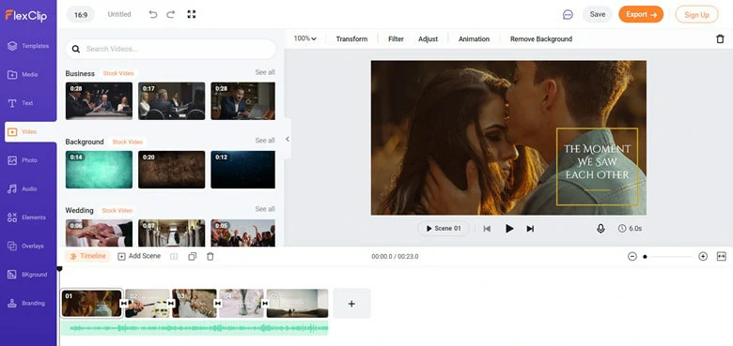The height and width of the screenshot is (346, 733).
Task: Skip to next scene
Action: click(530, 229)
